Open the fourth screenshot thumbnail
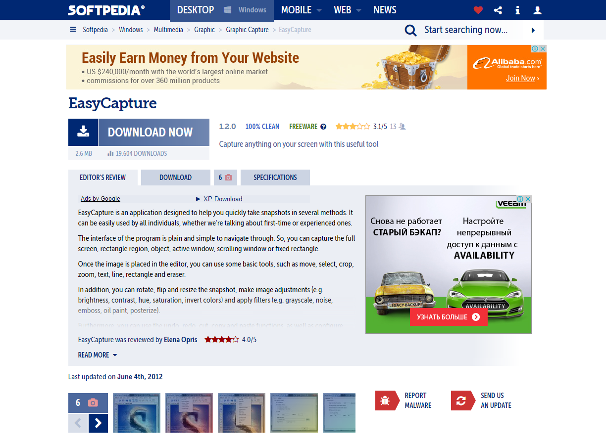The width and height of the screenshot is (606, 447). 294,413
